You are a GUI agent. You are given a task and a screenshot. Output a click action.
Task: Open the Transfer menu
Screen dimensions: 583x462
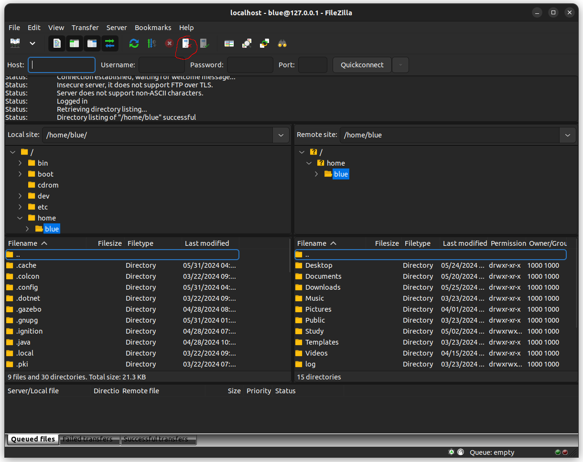85,28
